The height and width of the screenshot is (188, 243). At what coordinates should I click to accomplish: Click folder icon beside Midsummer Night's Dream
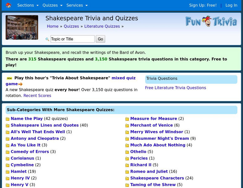[x=127, y=138]
